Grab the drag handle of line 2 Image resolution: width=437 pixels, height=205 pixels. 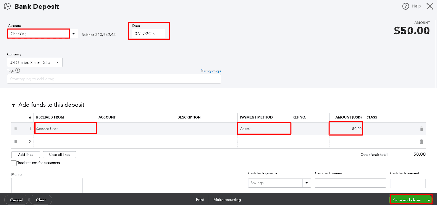16,141
